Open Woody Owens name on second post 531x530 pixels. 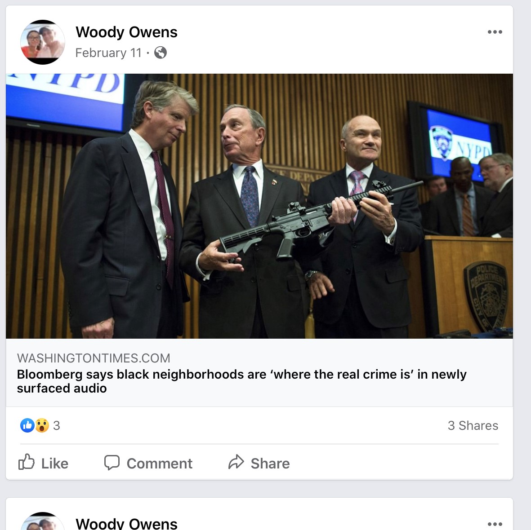[x=126, y=523]
